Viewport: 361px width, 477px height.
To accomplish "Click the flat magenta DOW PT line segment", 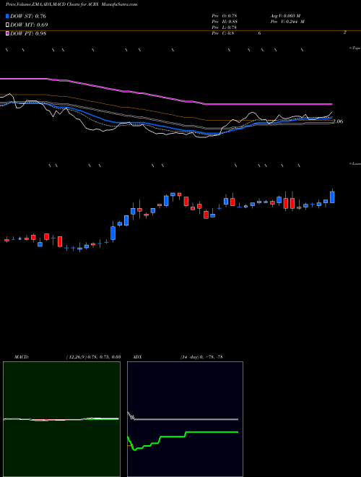I will 269,104.
